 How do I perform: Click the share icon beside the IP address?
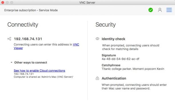(x=9, y=39)
